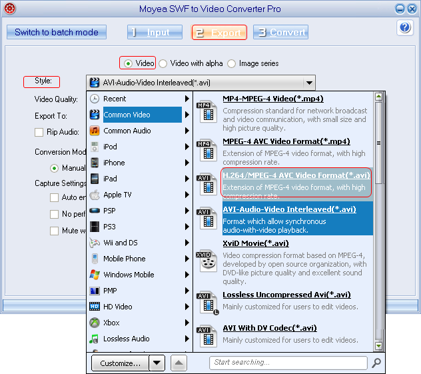Open help via the question mark icon
Viewport: 421px width, 374px height.
405,27
